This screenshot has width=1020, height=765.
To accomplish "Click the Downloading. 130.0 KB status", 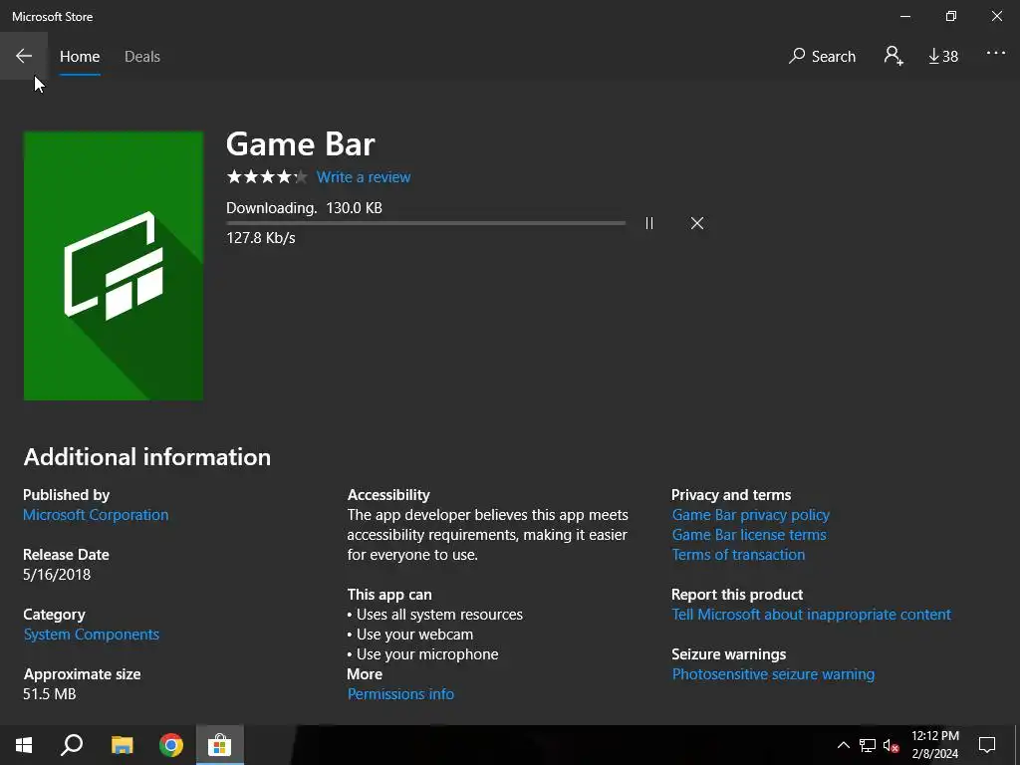I will [x=305, y=208].
